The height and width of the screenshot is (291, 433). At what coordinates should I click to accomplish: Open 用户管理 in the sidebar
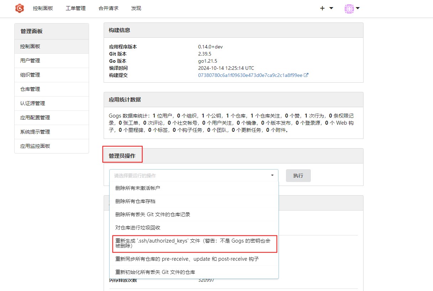coord(52,61)
